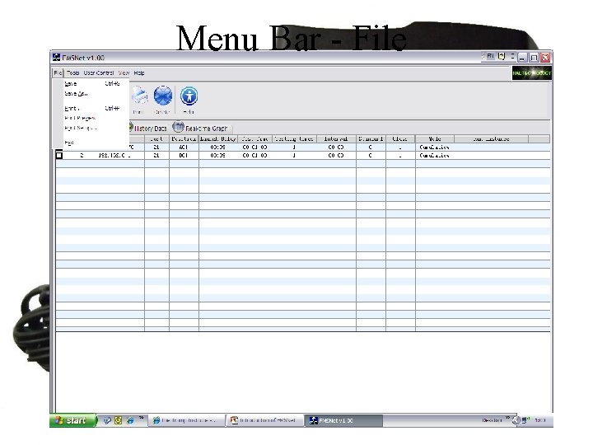Click the network icon in system tray
The height and width of the screenshot is (445, 593).
click(x=525, y=420)
